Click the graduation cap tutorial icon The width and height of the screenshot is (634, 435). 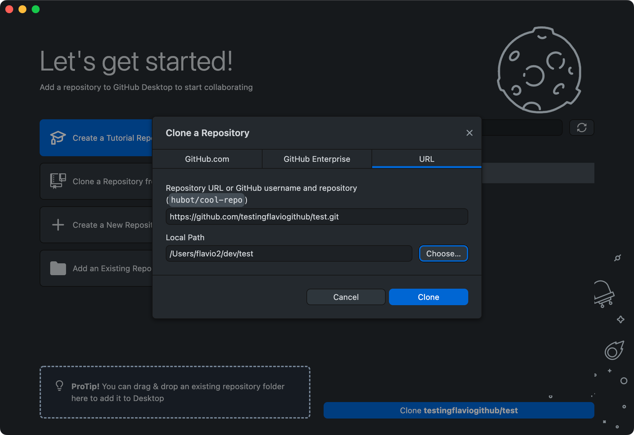(58, 138)
